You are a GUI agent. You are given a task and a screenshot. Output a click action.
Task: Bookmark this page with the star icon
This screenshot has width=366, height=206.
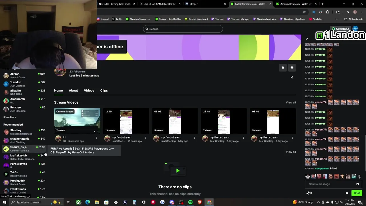click(304, 12)
